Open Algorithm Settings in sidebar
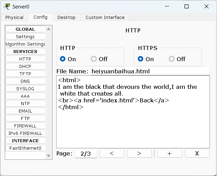The image size is (217, 176). [x=25, y=44]
